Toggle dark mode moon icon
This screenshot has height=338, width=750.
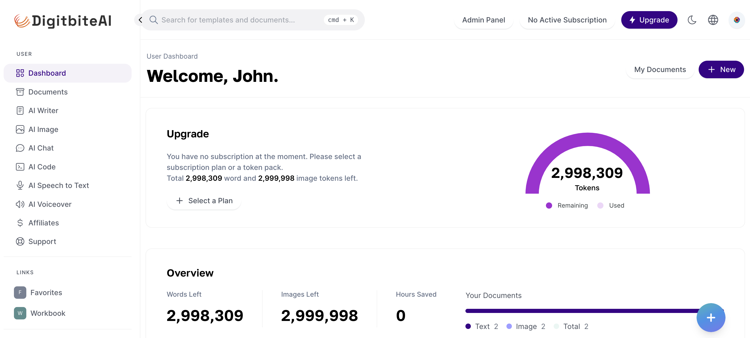tap(692, 20)
